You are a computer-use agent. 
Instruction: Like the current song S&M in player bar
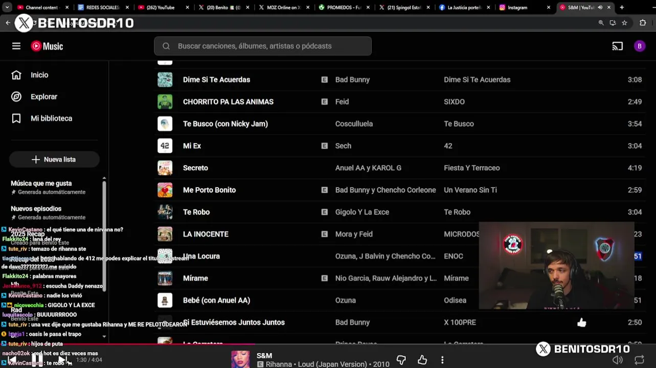tap(422, 360)
